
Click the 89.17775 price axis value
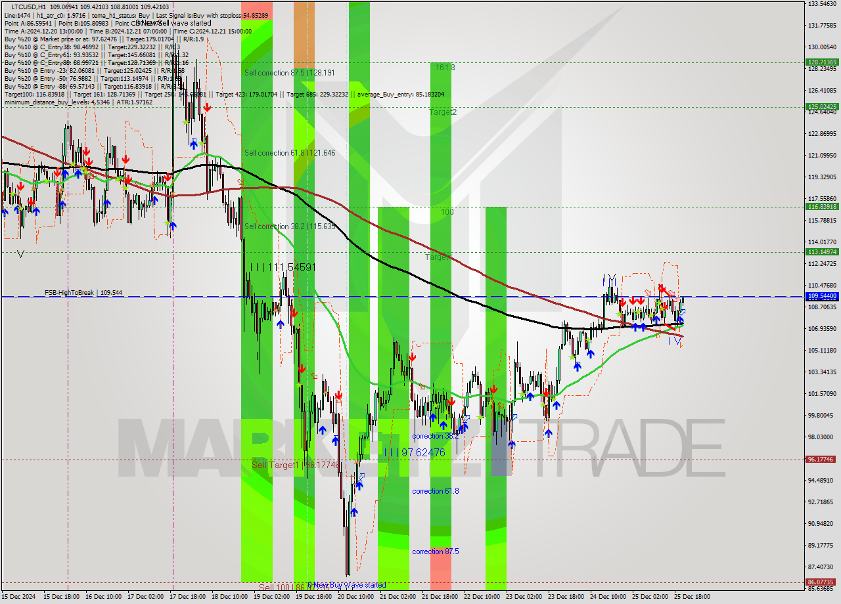[822, 546]
